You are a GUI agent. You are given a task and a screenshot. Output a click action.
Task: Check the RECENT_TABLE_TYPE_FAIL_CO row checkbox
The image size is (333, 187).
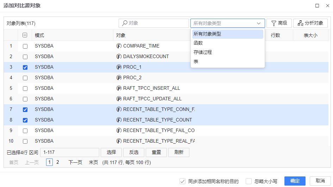[25, 131]
